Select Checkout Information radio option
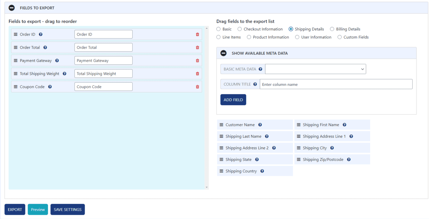Viewport: 429px width, 219px height. click(x=240, y=29)
